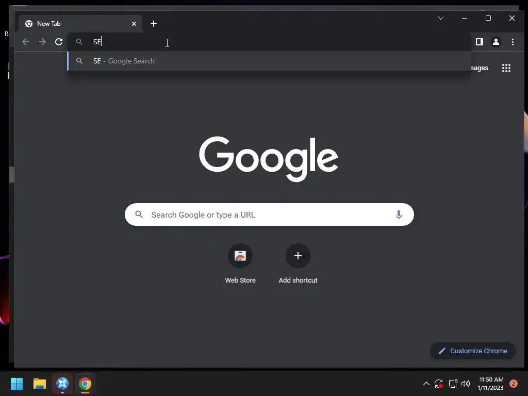528x396 pixels.
Task: Click the Images link
Action: (x=480, y=68)
